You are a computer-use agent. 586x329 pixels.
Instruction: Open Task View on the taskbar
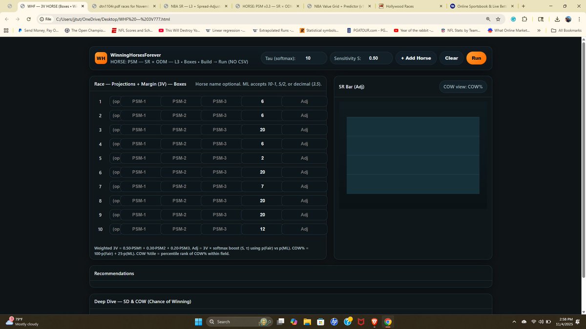click(281, 322)
